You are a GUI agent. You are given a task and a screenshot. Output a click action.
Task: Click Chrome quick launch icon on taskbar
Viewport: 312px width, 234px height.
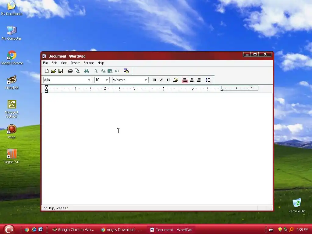(27, 230)
